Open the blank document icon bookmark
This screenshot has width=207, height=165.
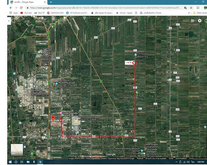(x=136, y=13)
